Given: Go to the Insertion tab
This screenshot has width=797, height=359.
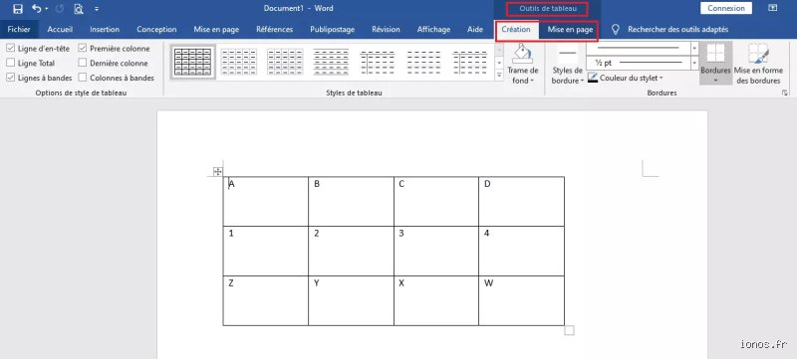Looking at the screenshot, I should 105,30.
